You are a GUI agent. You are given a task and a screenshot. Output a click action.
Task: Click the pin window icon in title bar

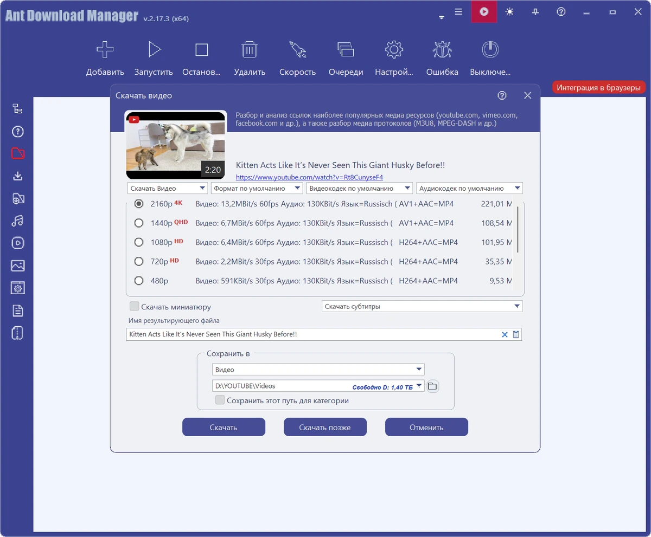(x=535, y=11)
